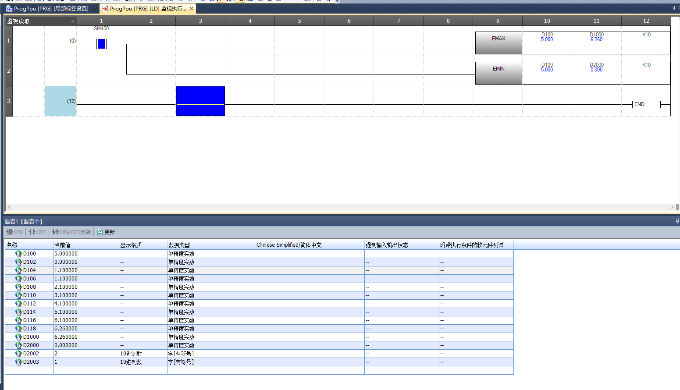
Task: Click the D1000 device icon in watch list
Action: point(18,337)
